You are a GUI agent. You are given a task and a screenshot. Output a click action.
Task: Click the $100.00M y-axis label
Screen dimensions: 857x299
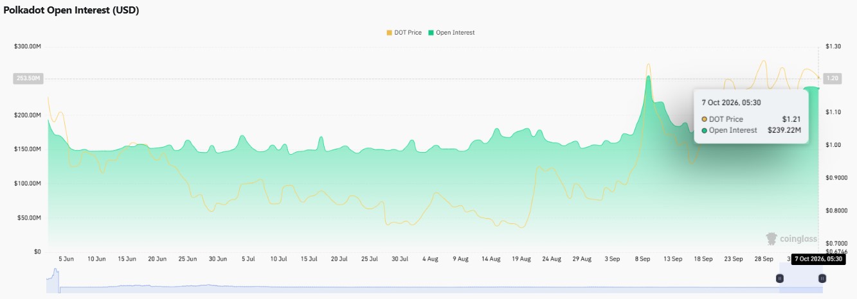click(28, 184)
